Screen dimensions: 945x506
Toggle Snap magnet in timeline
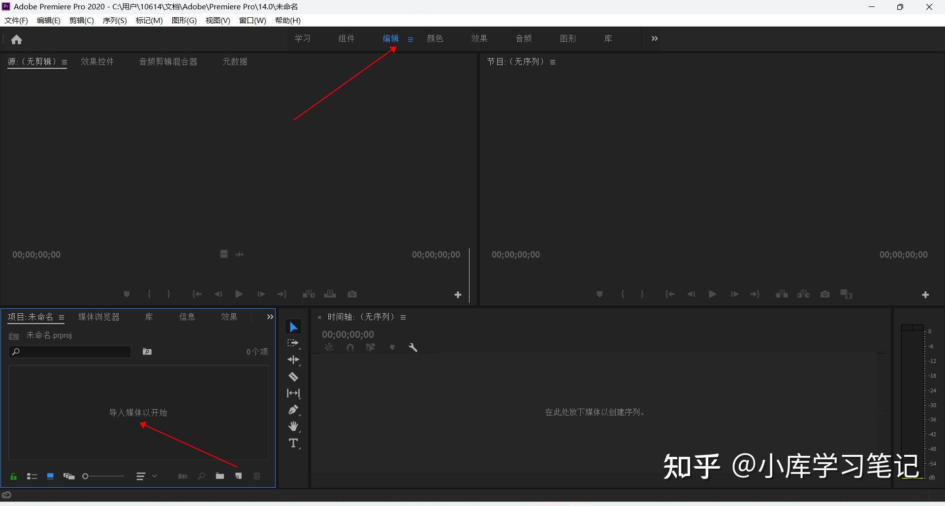pos(350,348)
